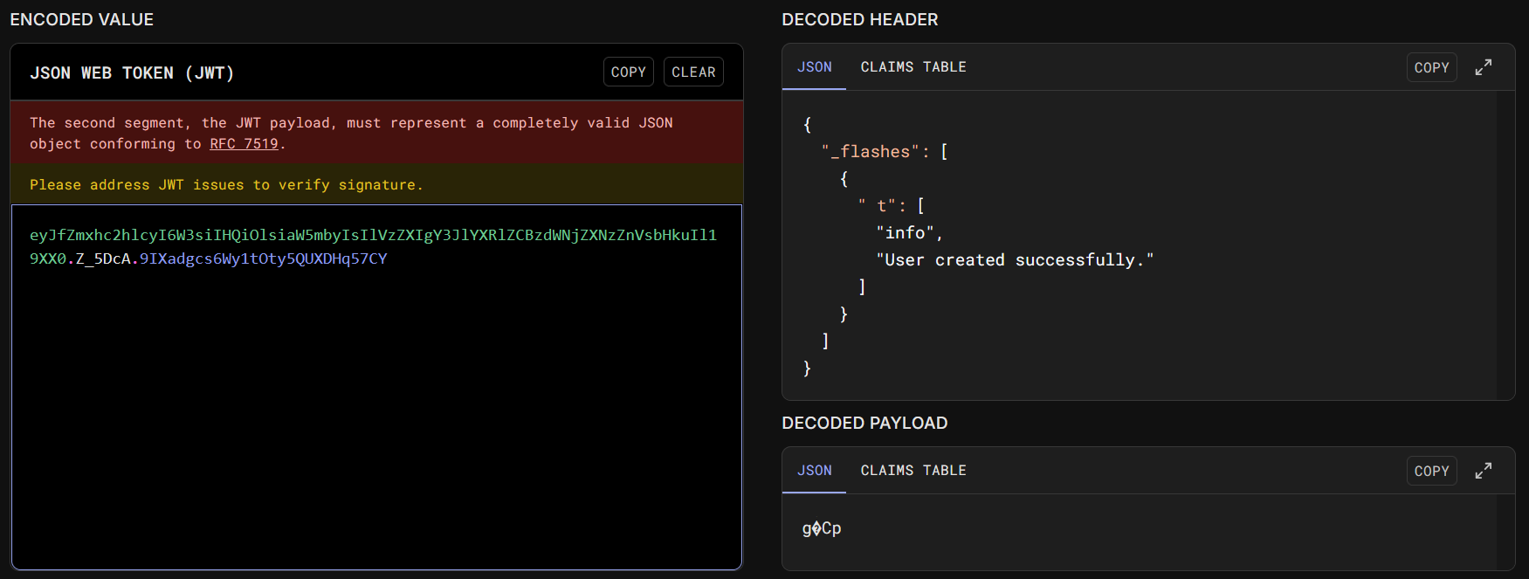Clear the encoded JWT input
The image size is (1529, 579).
[693, 72]
